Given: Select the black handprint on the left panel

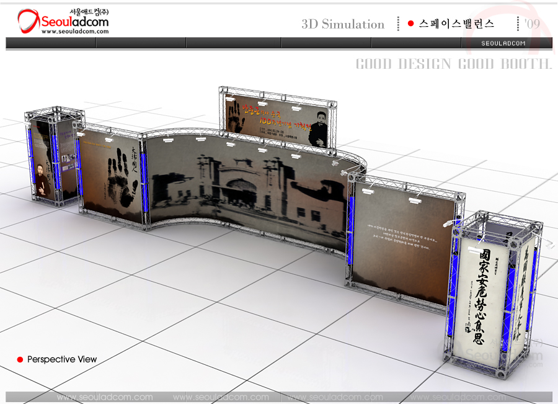Looking at the screenshot, I should click(120, 176).
